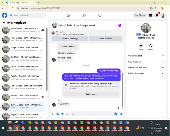The height and width of the screenshot is (136, 170).
Task: Click the Find friends button
Action: pos(140,15)
